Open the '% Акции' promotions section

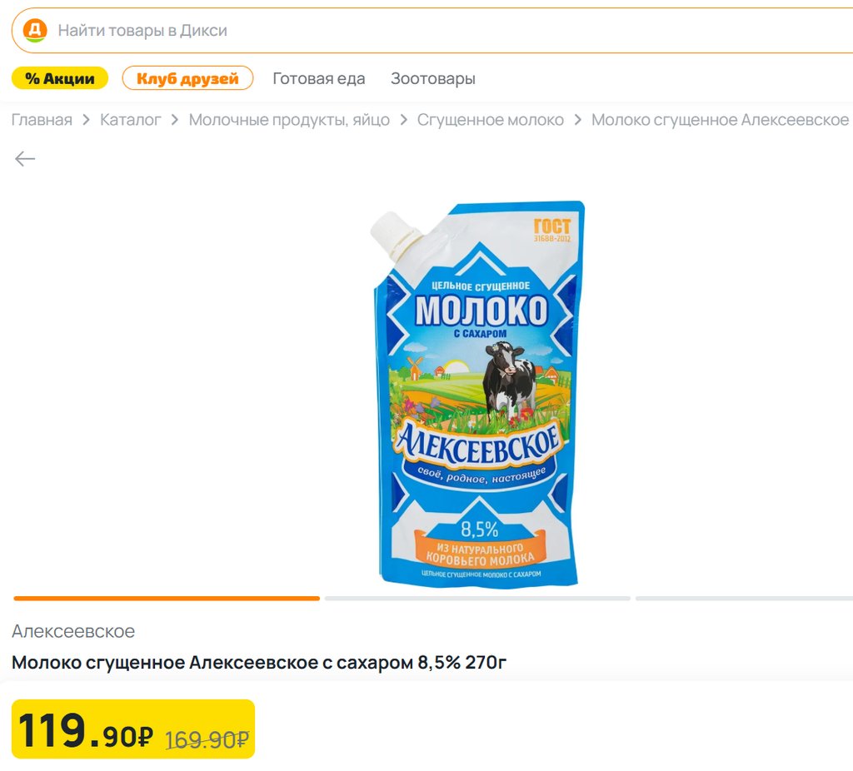click(60, 78)
